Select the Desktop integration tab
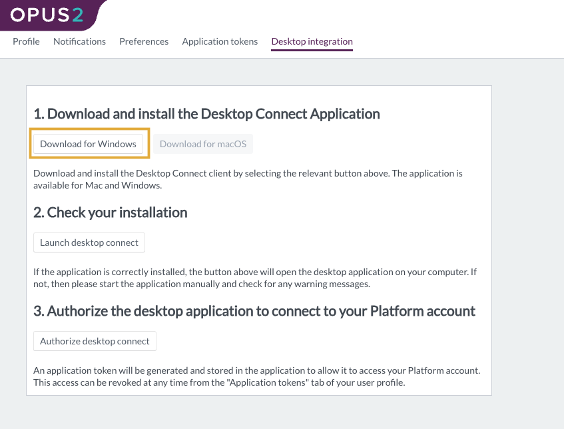 point(312,41)
